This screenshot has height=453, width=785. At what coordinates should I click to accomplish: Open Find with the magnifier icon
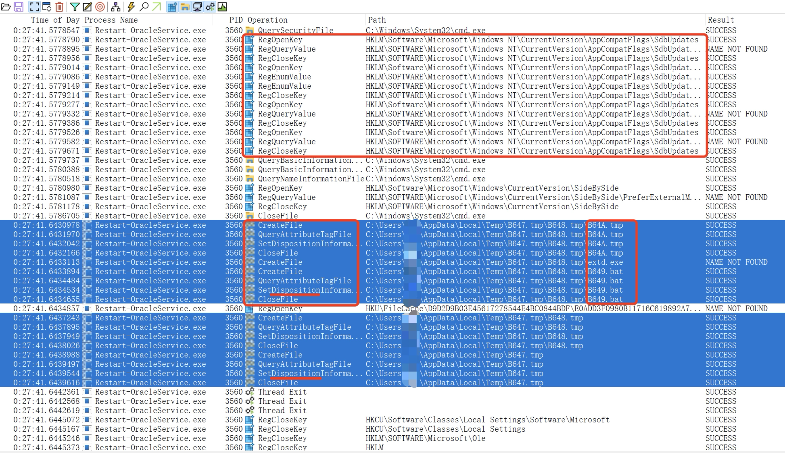tap(144, 6)
